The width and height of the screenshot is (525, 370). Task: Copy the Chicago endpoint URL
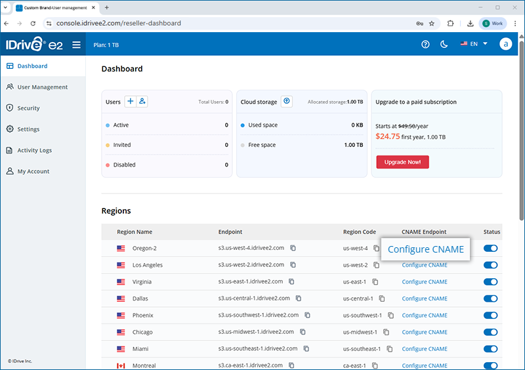coord(303,332)
